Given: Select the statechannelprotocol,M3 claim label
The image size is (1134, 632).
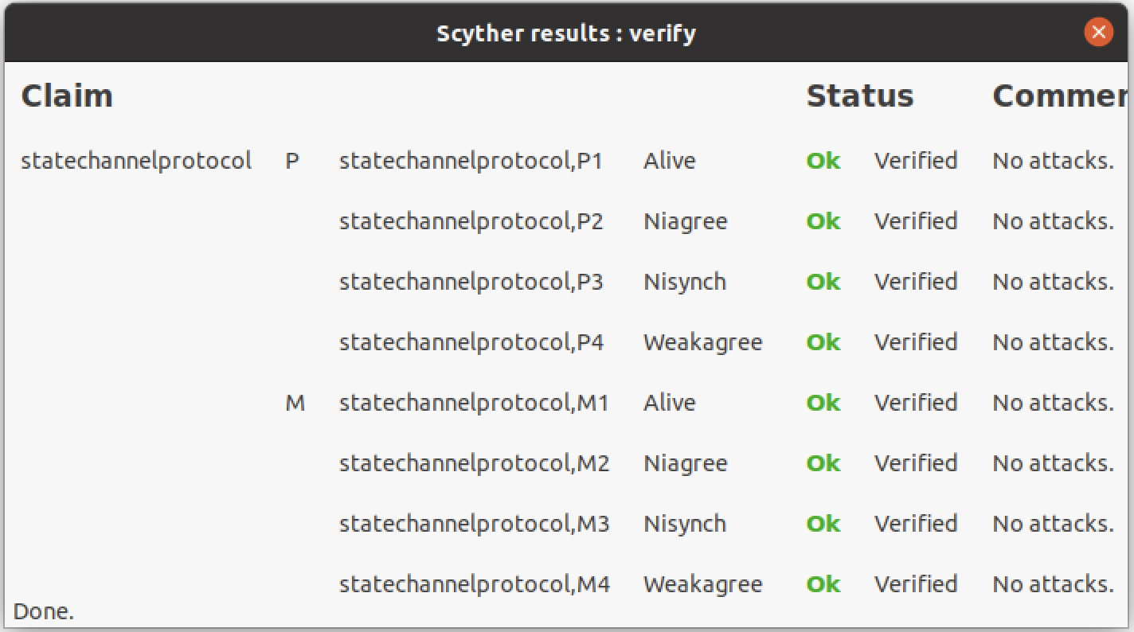Looking at the screenshot, I should point(474,524).
